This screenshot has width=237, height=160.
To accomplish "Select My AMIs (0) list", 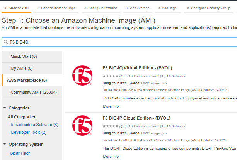I will (x=32, y=68).
